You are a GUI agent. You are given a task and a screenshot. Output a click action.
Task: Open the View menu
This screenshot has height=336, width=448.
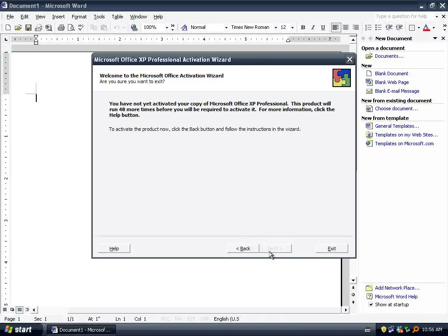tap(40, 17)
